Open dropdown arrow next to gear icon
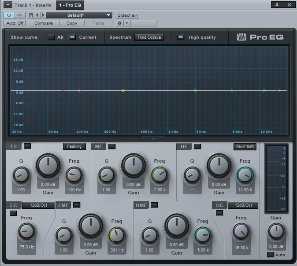The image size is (297, 266). click(127, 23)
